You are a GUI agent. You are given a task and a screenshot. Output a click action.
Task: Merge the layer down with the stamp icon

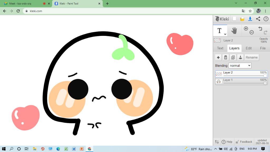[240, 57]
